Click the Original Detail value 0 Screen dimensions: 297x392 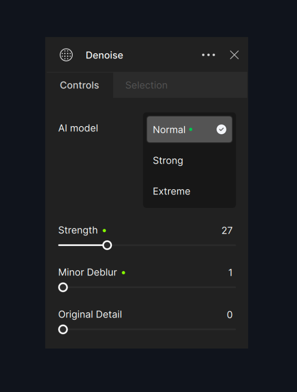coord(230,315)
